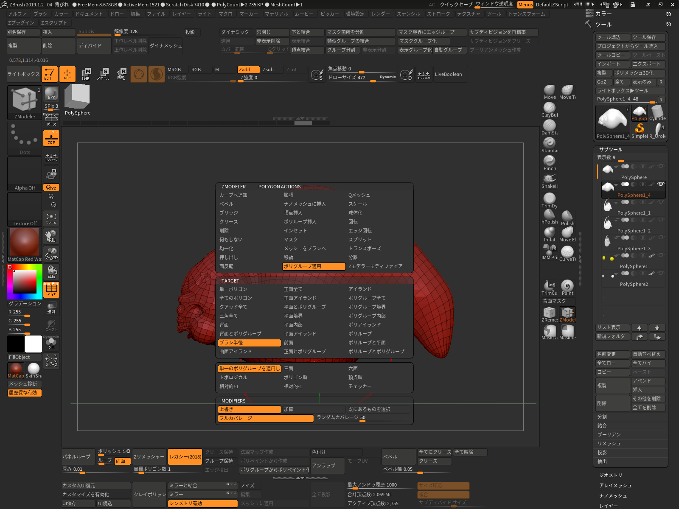Select the hPolish brush

click(550, 216)
